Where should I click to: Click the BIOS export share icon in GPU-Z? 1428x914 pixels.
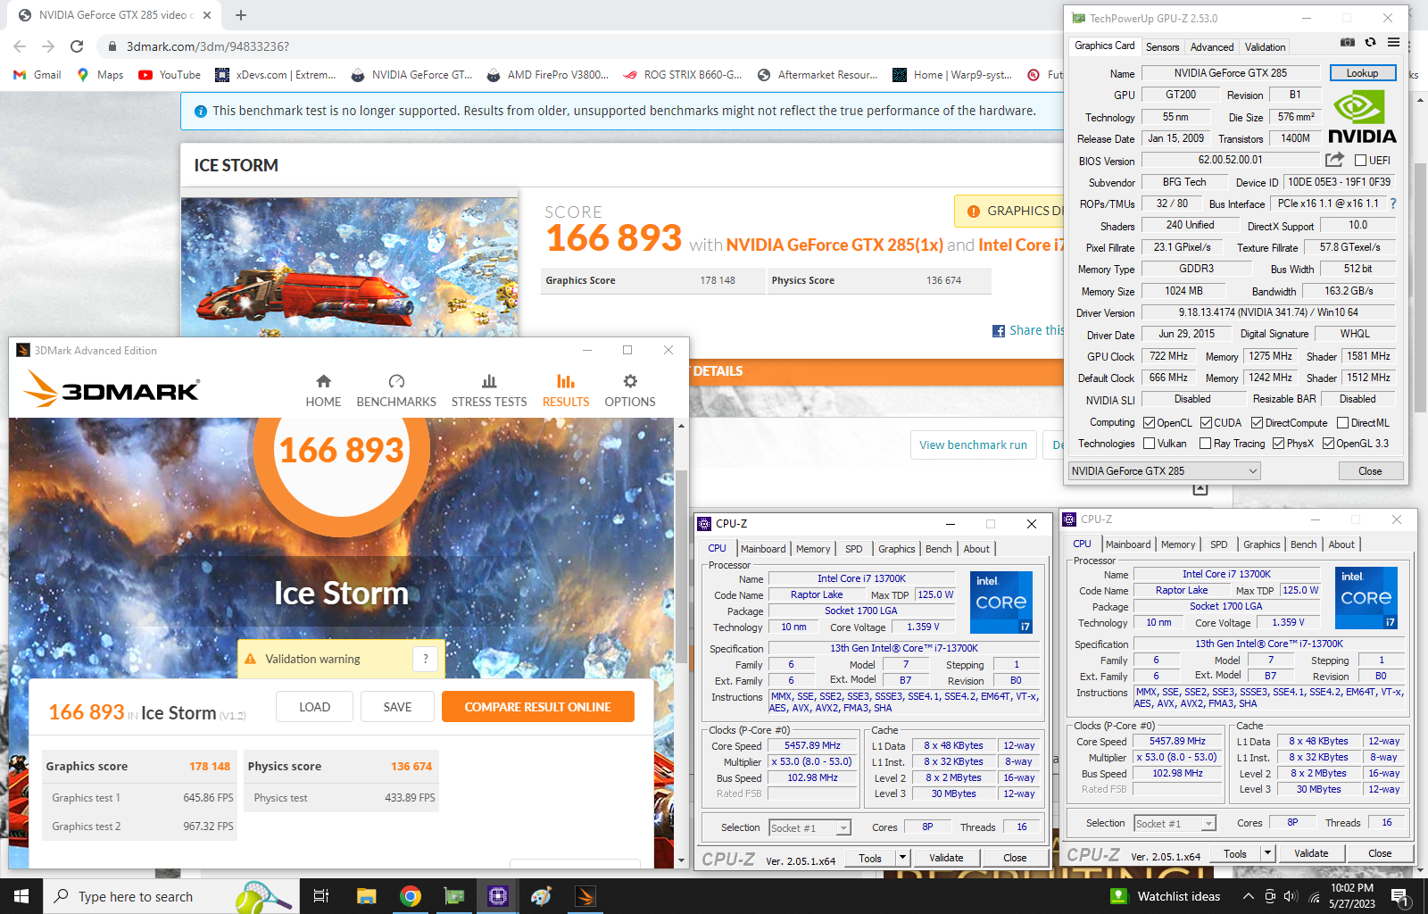pyautogui.click(x=1334, y=160)
